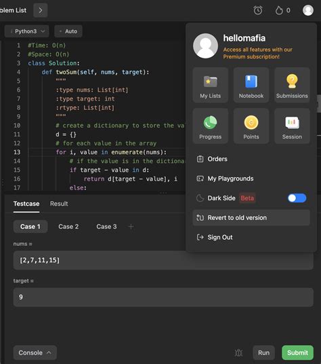
Task: Open the Points coin card
Action: coord(251,126)
